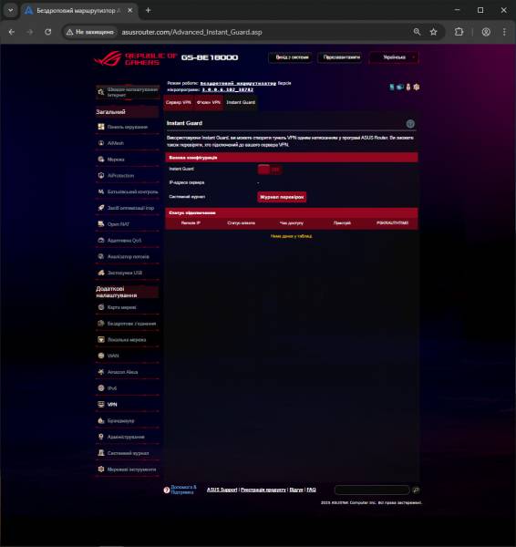Click the Журнал перевірок button
516x547 pixels.
click(282, 197)
